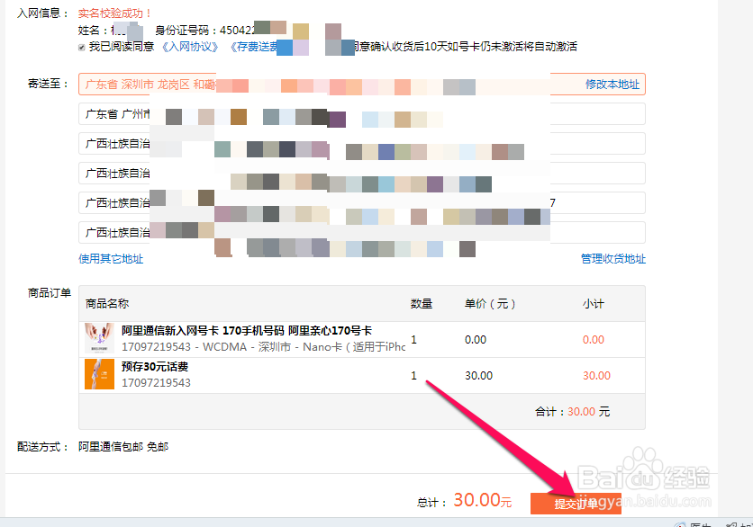Click 修改本地址 link
Viewport: 753px width, 527px height.
(x=612, y=85)
